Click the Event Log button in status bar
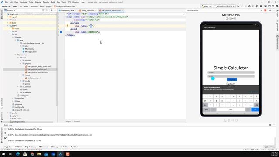Viewport: 279px width, 157px height. [x=269, y=147]
